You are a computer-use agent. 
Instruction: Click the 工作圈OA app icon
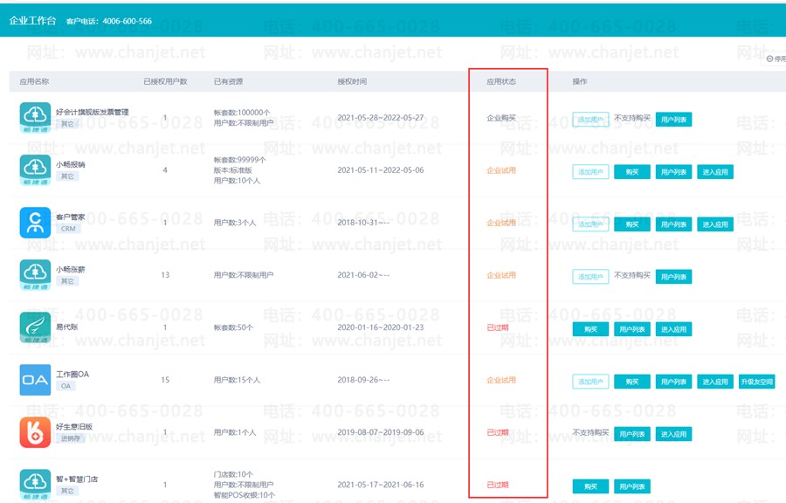[x=35, y=380]
